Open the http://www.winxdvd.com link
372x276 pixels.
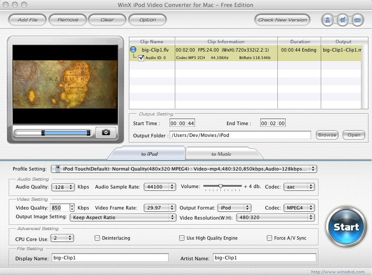[x=337, y=272]
